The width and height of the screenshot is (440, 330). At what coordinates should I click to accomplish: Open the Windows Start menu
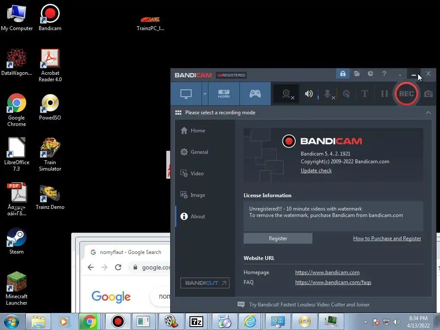tap(12, 321)
